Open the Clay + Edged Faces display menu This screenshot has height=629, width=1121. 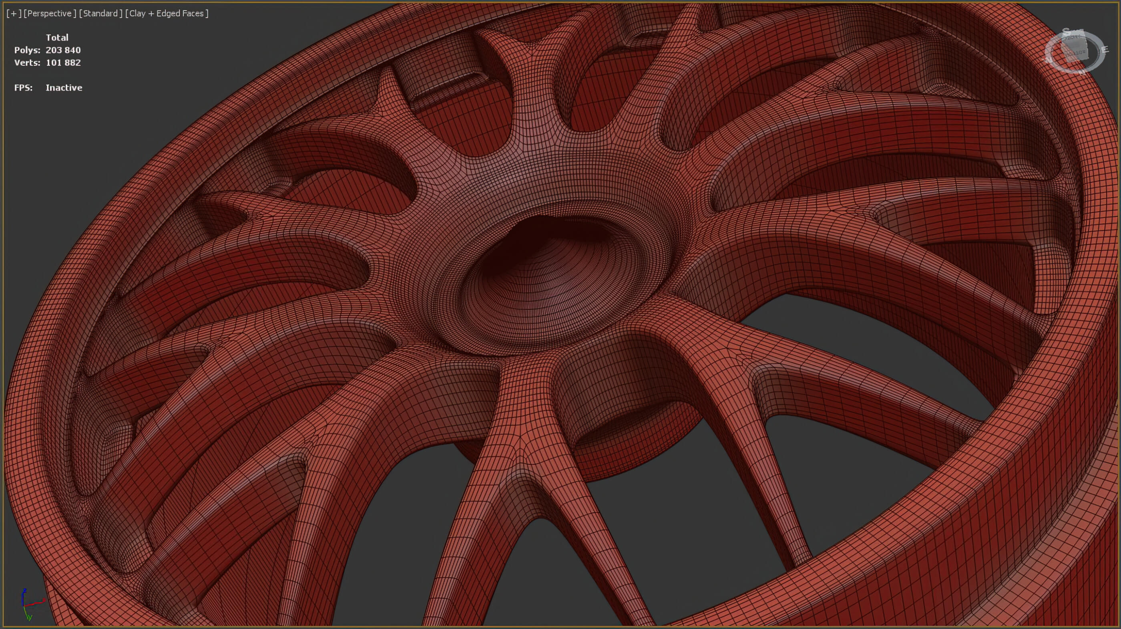click(x=167, y=14)
